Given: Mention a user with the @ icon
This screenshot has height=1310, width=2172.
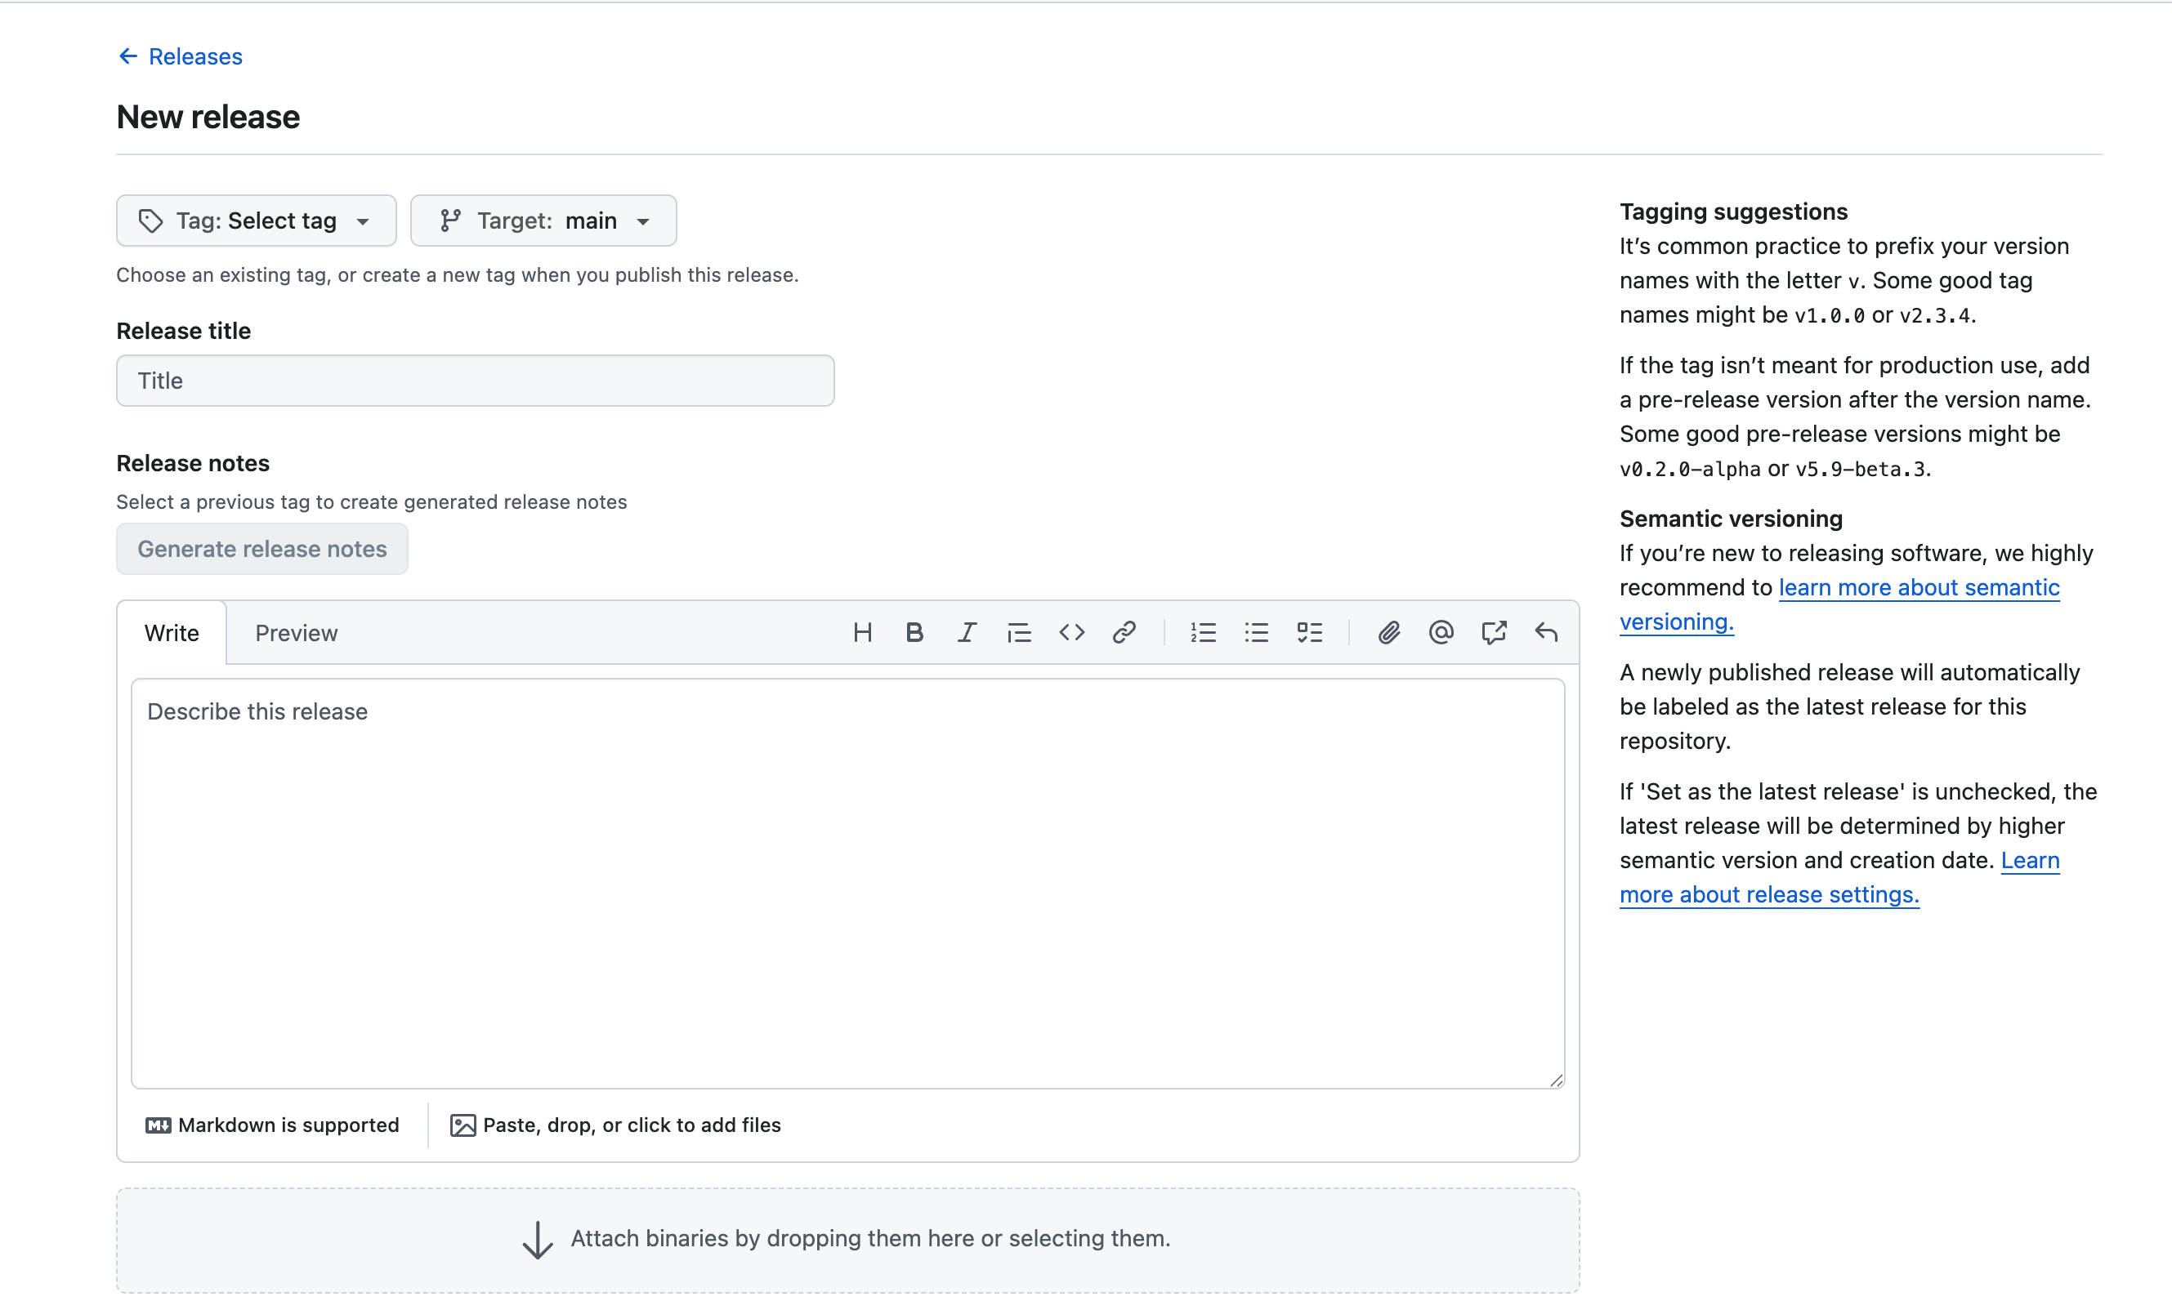Looking at the screenshot, I should click(x=1441, y=632).
